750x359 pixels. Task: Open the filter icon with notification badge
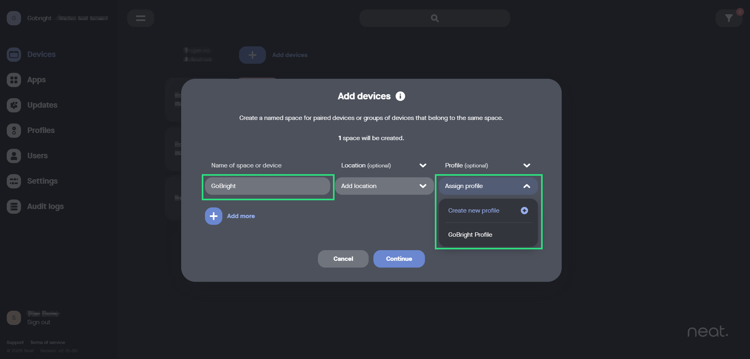click(x=729, y=18)
